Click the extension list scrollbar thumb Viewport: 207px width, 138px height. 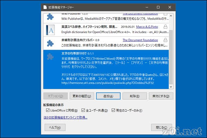click(171, 57)
